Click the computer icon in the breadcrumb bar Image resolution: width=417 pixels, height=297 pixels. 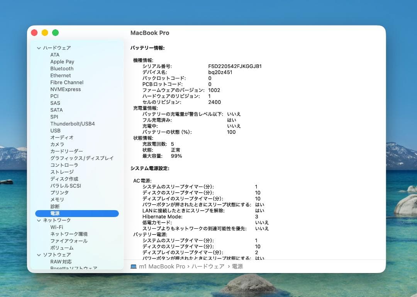click(132, 266)
